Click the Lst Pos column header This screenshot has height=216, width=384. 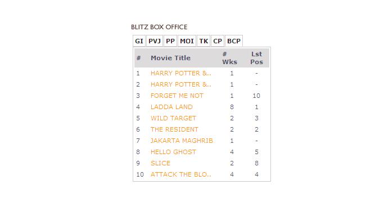click(x=256, y=58)
